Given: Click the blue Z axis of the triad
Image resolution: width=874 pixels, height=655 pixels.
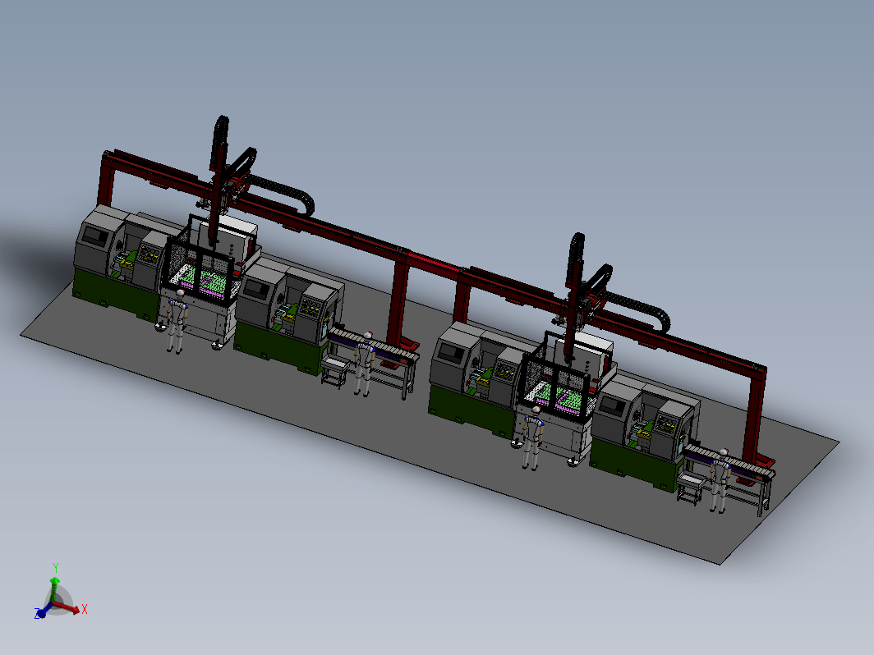Looking at the screenshot, I should [x=43, y=611].
